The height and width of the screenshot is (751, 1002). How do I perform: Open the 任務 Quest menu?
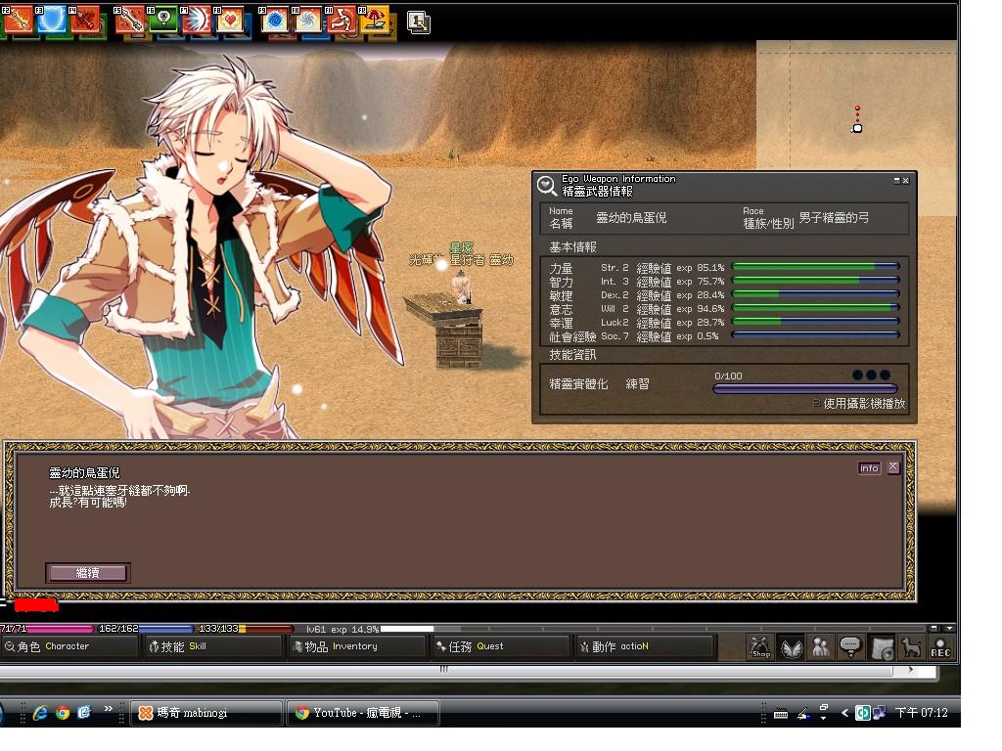click(x=500, y=646)
